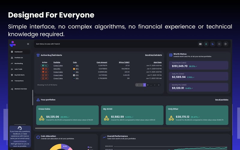240x150 pixels.
Task: Click the Buy badge in the first alert row
Action: (44, 66)
